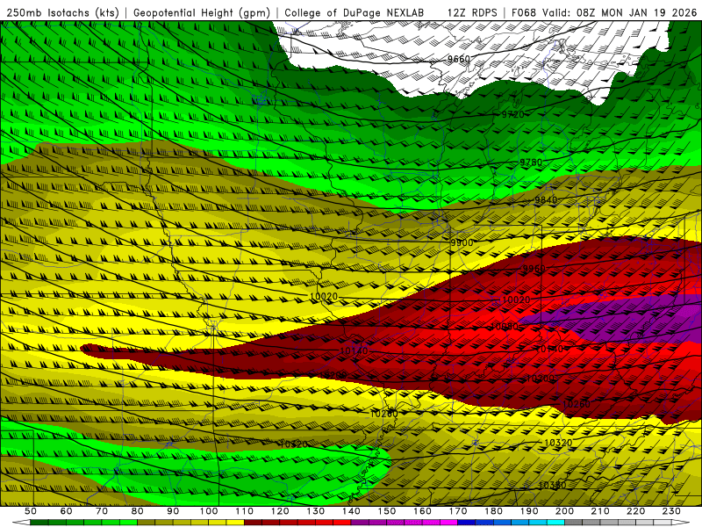Click the bright magenta segment of the color bar

point(448,523)
